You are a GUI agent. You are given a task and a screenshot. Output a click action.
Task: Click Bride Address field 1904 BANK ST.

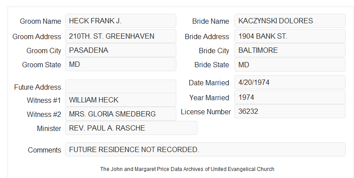(290, 36)
